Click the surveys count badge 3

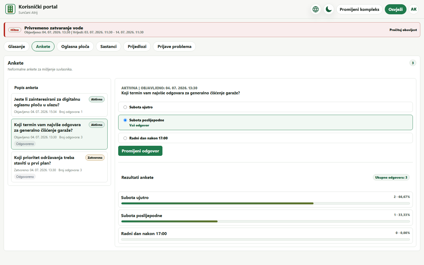coord(413,63)
